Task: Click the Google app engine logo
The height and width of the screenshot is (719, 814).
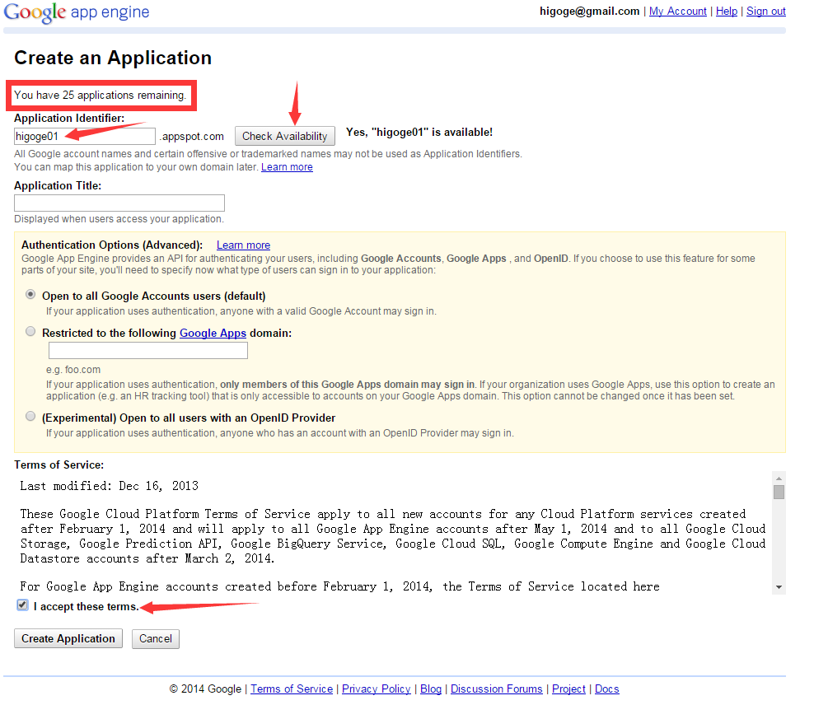Action: (x=77, y=12)
